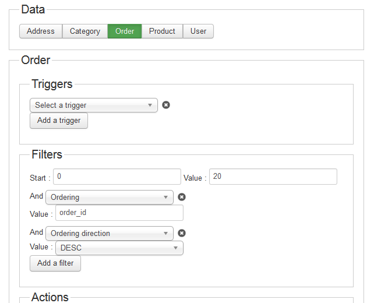Delete the Ordering filter with its X icon
367x303 pixels.
(182, 197)
